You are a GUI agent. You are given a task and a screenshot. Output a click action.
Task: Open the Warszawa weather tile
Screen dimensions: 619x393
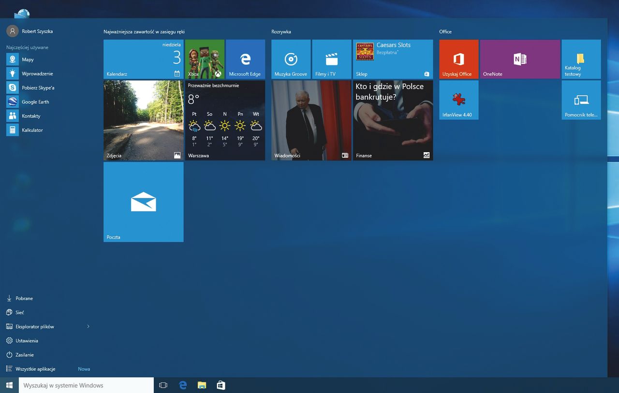[225, 120]
